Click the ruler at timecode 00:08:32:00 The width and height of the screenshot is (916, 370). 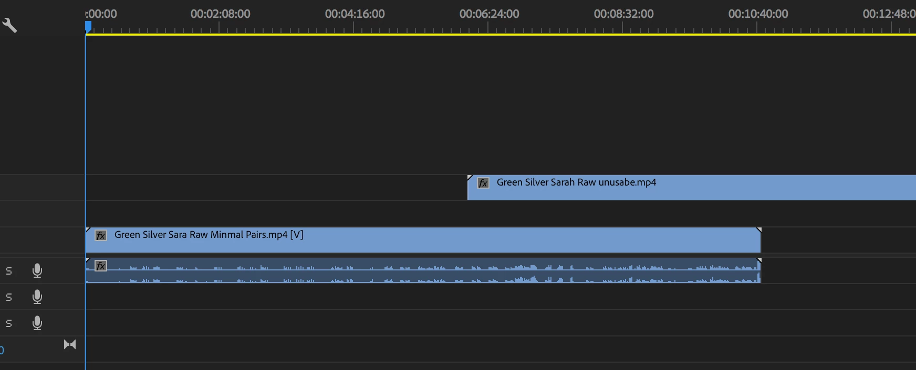tap(623, 14)
